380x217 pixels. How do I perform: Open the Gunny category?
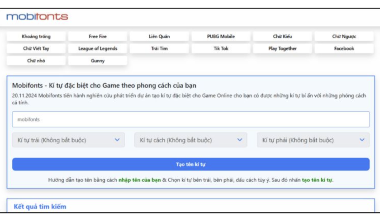coord(98,61)
